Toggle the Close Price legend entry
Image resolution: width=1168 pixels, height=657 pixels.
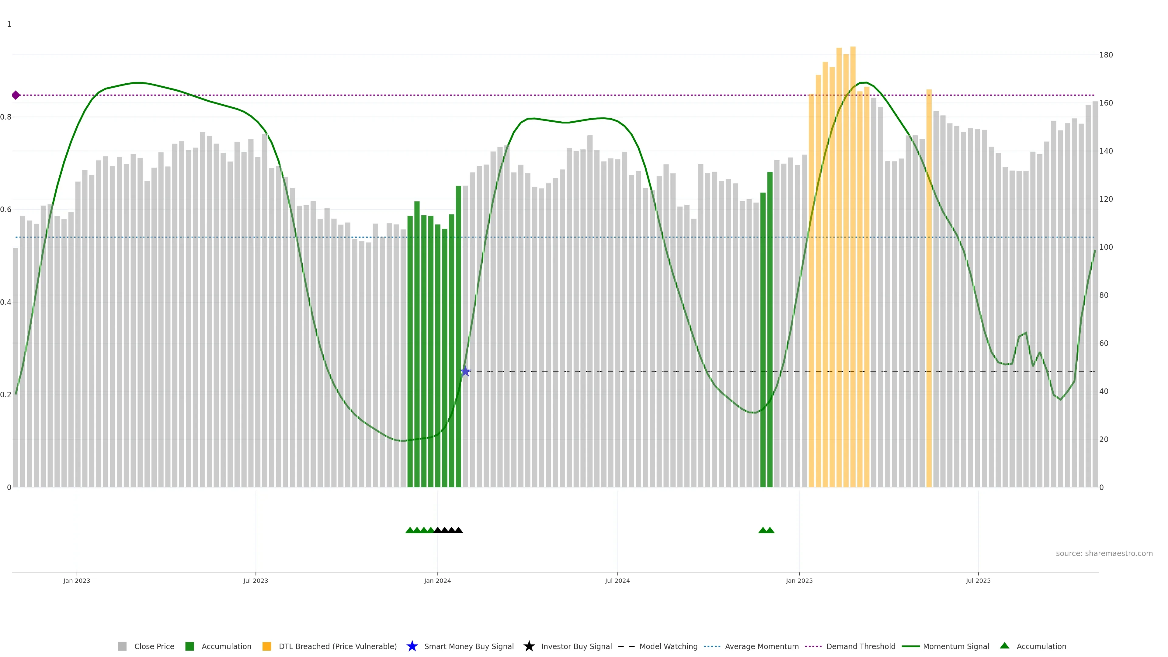[154, 647]
